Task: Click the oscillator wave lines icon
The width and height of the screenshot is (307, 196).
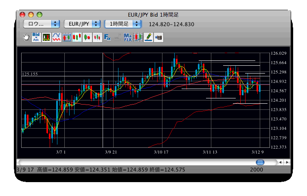Action: tap(57, 37)
